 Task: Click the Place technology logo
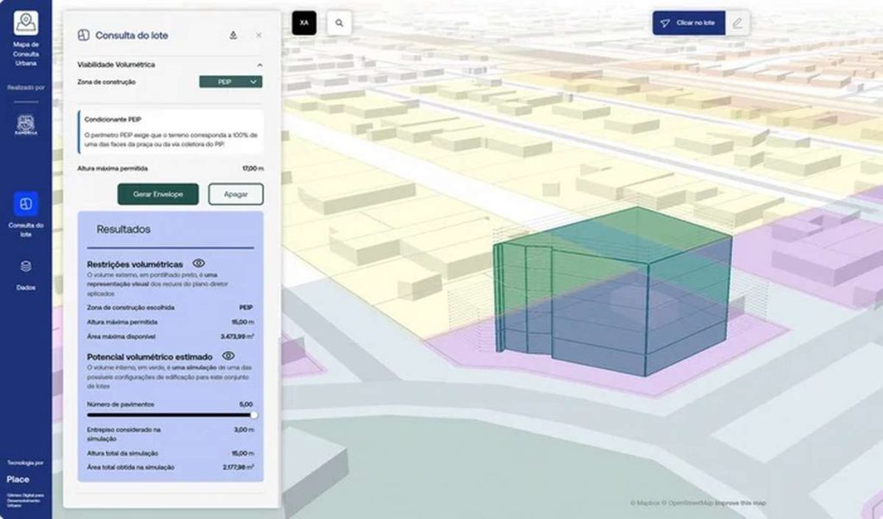pos(18,479)
